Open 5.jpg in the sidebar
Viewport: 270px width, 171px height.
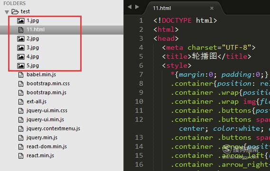[x=33, y=65]
